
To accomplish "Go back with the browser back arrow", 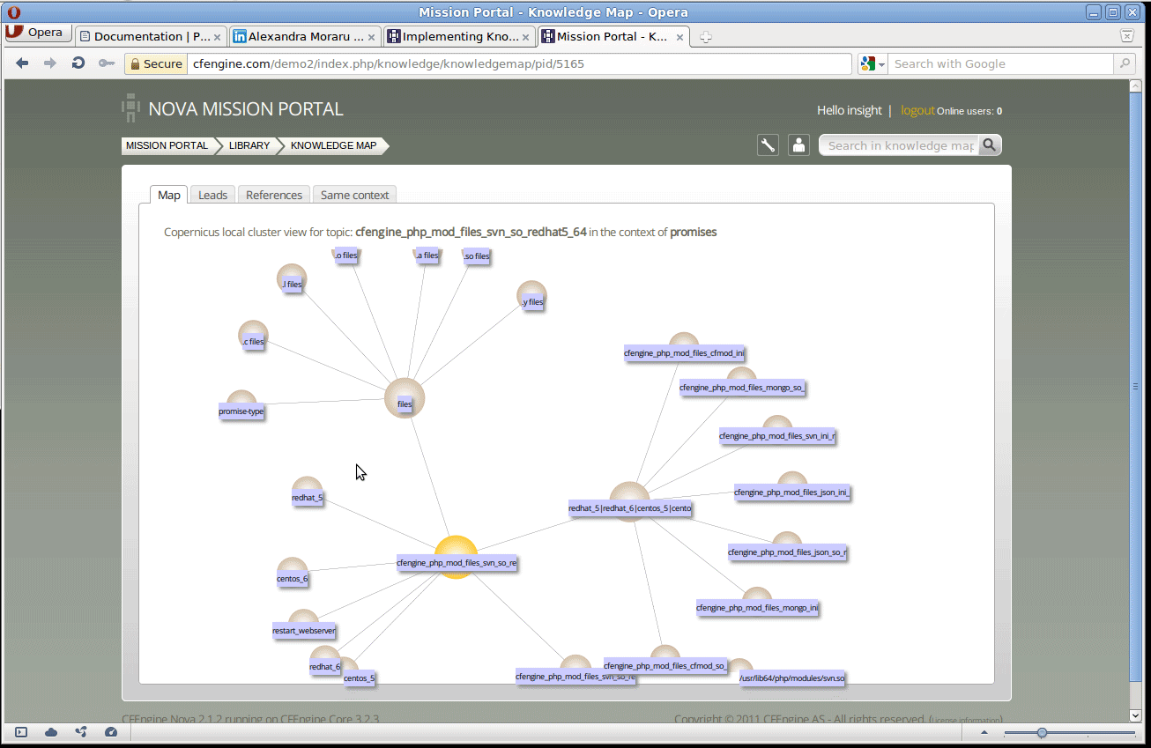I will pyautogui.click(x=23, y=63).
